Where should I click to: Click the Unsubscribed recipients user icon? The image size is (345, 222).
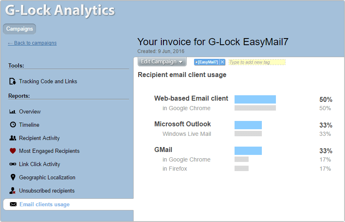pyautogui.click(x=12, y=191)
